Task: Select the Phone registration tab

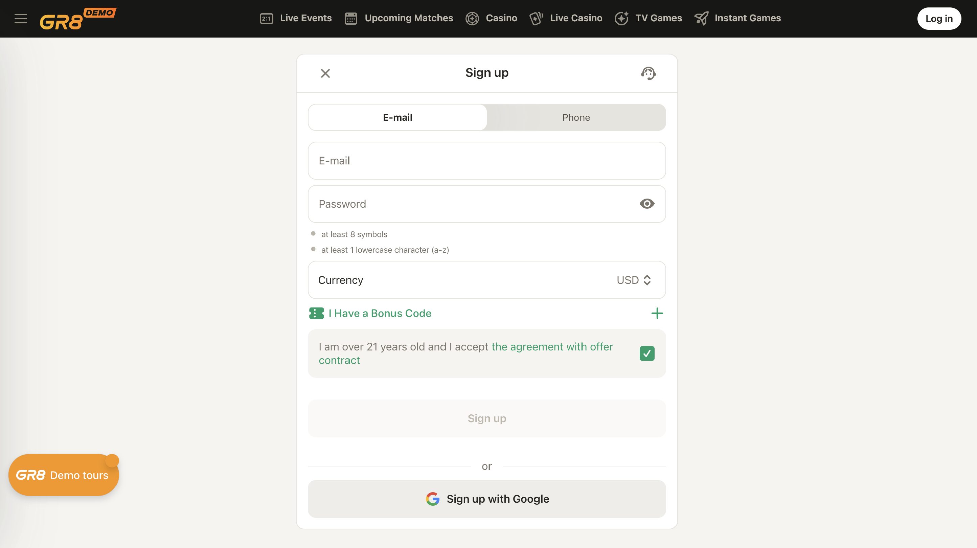Action: (x=576, y=117)
